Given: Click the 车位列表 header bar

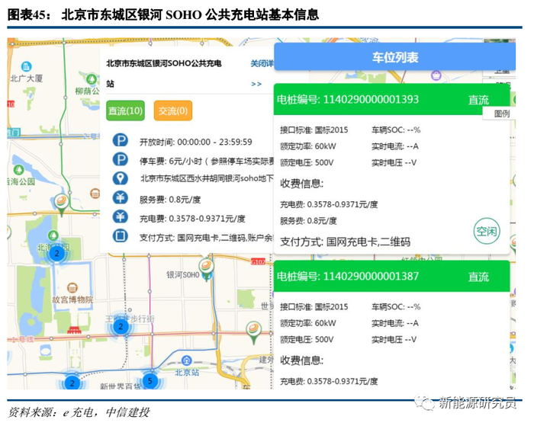Looking at the screenshot, I should (394, 57).
